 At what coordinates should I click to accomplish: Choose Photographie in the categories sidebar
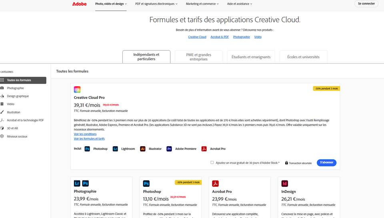(15, 88)
